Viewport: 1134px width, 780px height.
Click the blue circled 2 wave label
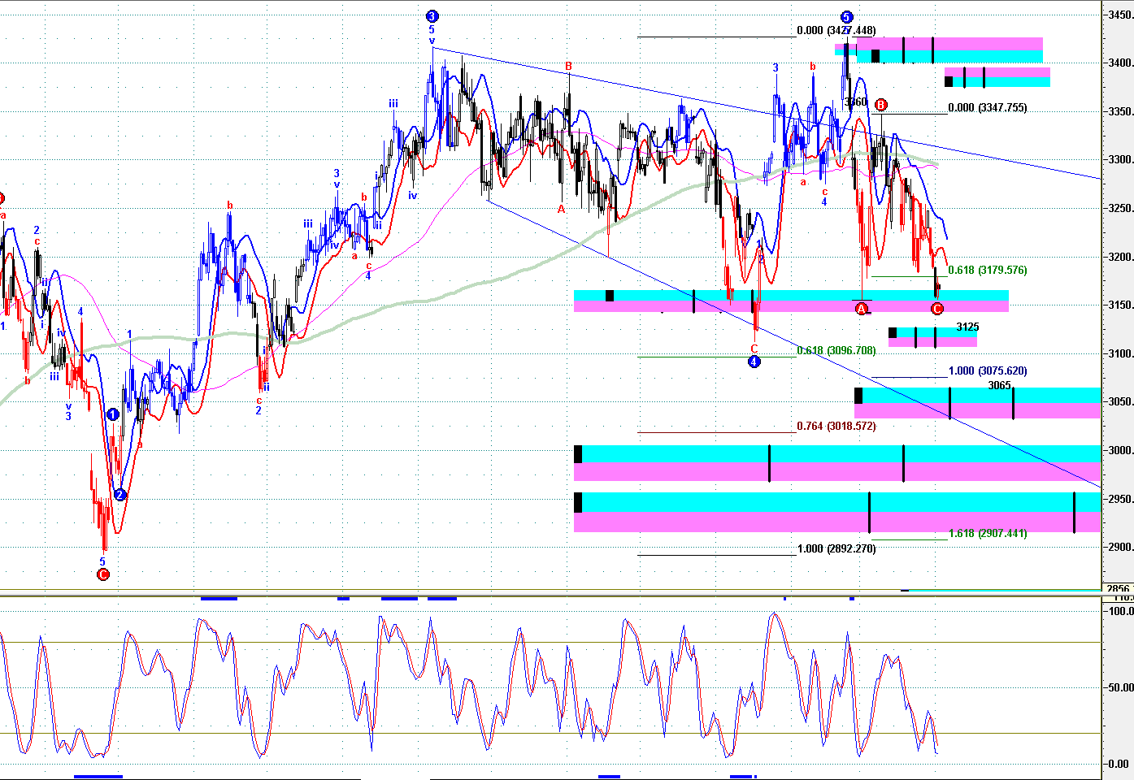[119, 495]
